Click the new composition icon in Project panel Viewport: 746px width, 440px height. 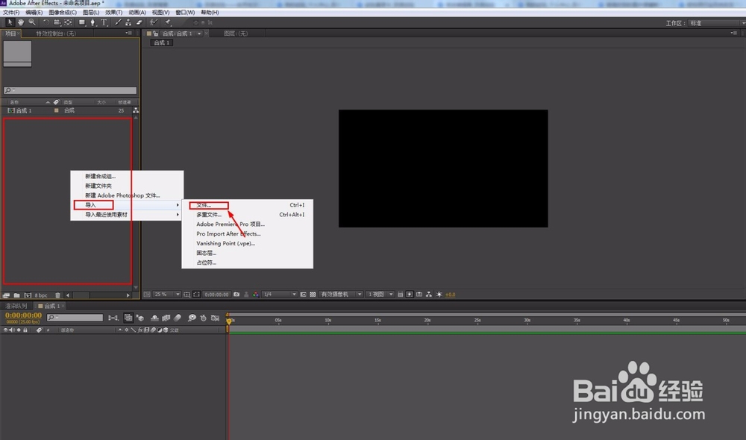[28, 295]
